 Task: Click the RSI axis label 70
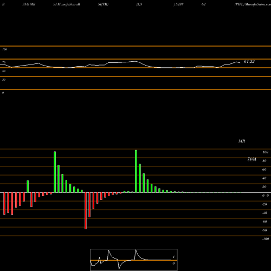click(4, 62)
